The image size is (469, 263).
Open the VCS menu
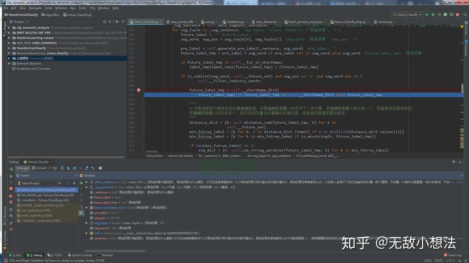click(92, 8)
